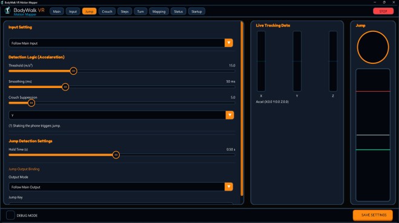The image size is (399, 223).
Task: Click the Jump Detection Settings heading
Action: pos(30,141)
